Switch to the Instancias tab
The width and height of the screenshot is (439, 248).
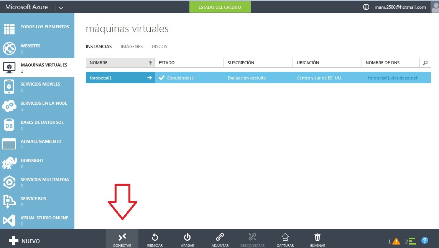[99, 46]
